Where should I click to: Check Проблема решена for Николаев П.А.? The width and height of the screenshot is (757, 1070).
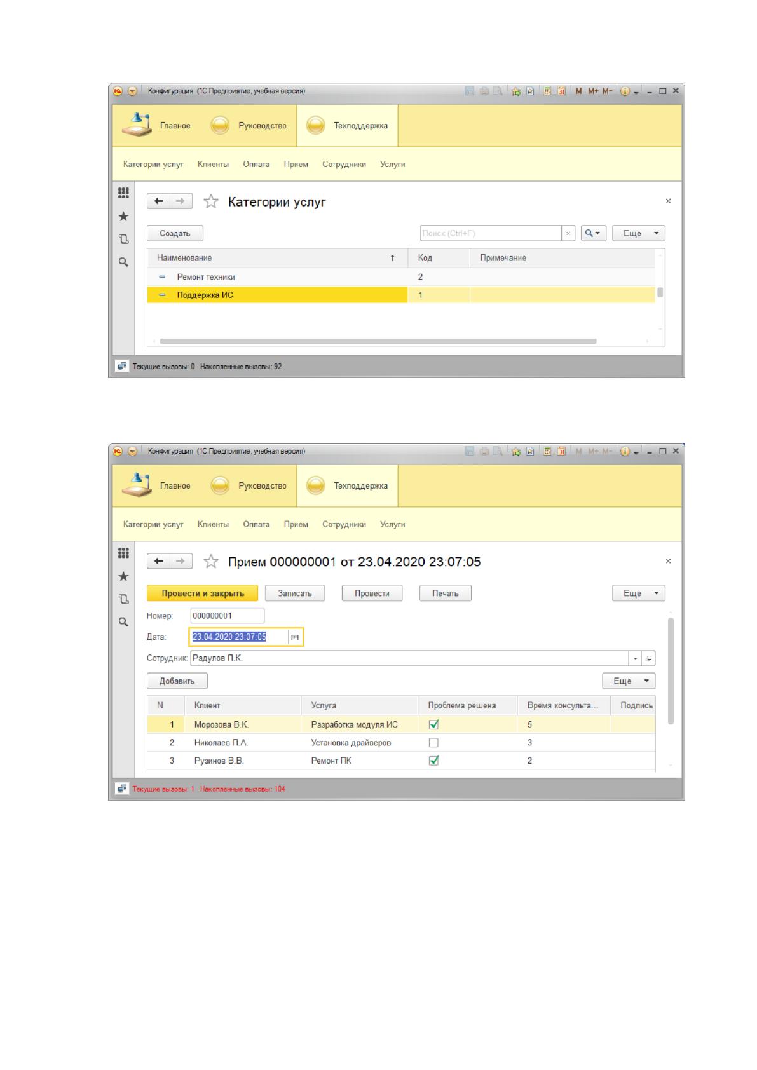click(434, 742)
